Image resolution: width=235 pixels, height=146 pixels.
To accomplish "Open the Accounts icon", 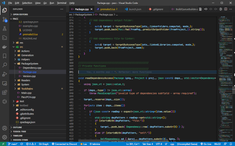I will pos(5,128).
